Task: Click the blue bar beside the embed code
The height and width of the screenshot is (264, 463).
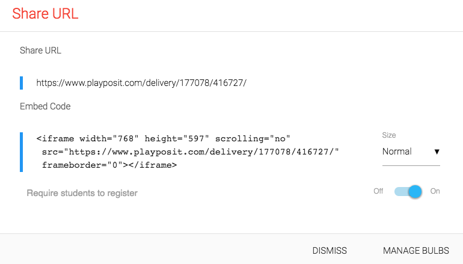Action: [x=22, y=152]
